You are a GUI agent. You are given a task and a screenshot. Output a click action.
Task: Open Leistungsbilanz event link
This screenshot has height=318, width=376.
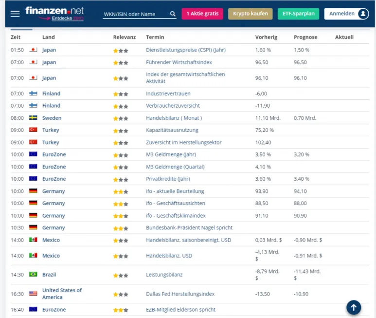pyautogui.click(x=164, y=275)
